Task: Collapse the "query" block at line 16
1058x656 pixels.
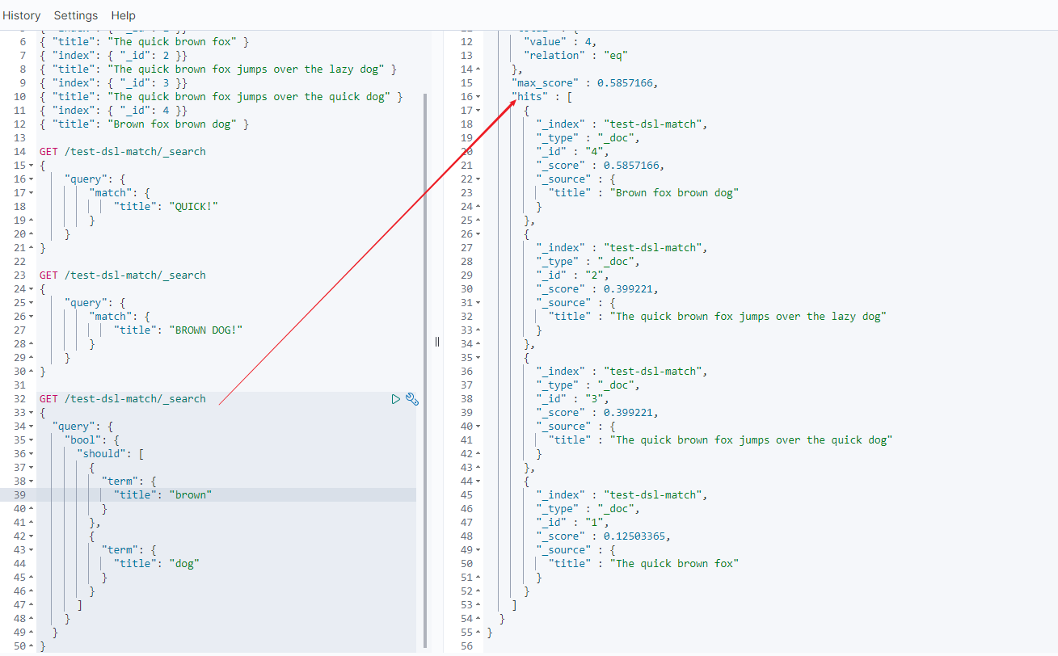Action: click(x=31, y=179)
